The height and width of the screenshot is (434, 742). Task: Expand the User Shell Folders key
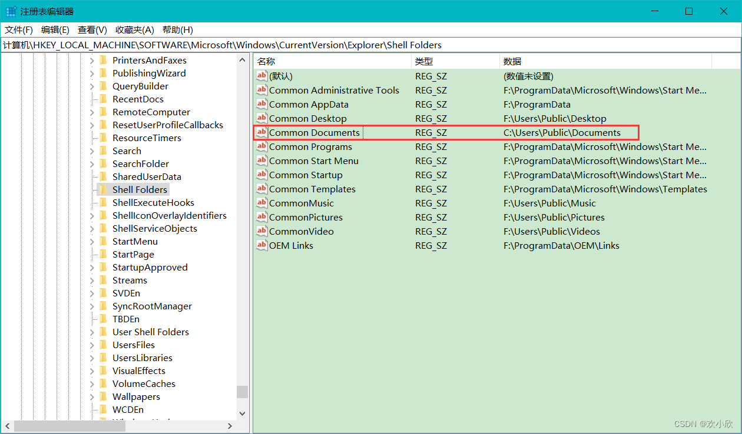click(92, 332)
